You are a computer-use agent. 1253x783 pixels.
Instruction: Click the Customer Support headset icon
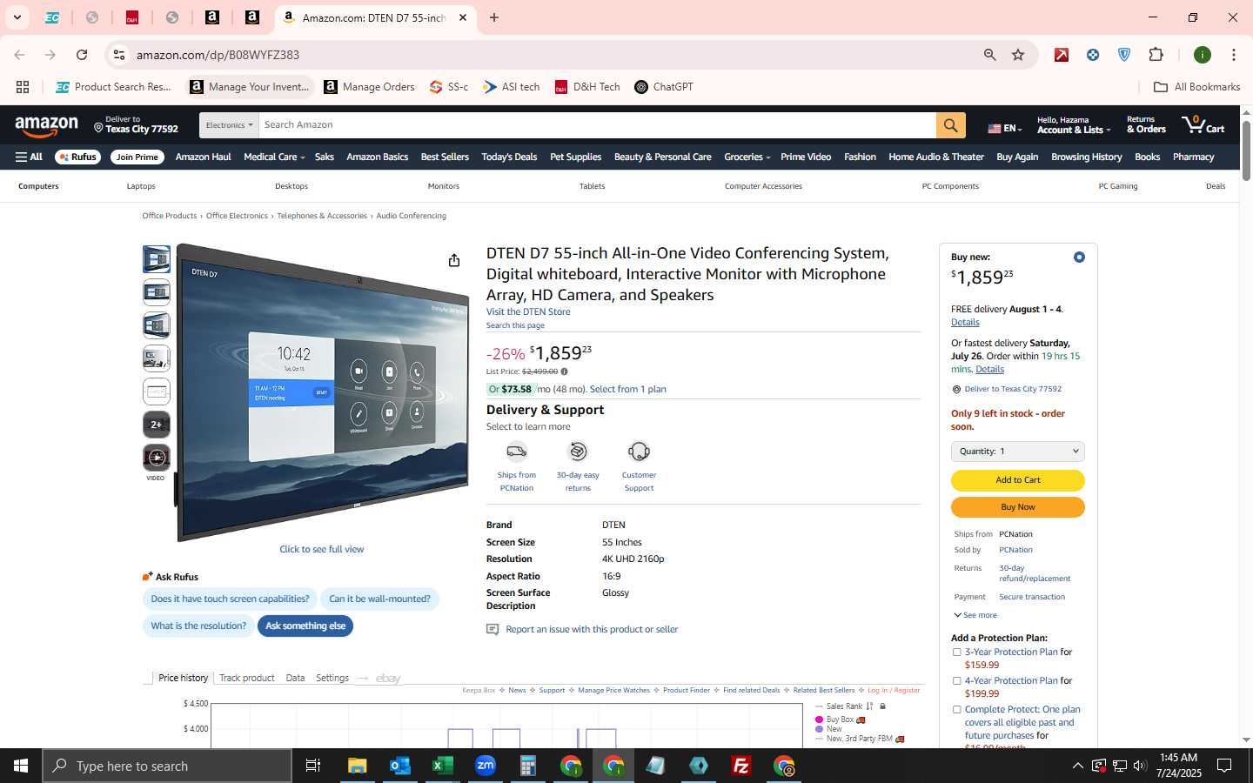click(639, 452)
